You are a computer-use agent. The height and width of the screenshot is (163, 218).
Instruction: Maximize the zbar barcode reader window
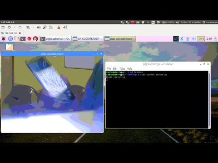point(97,54)
